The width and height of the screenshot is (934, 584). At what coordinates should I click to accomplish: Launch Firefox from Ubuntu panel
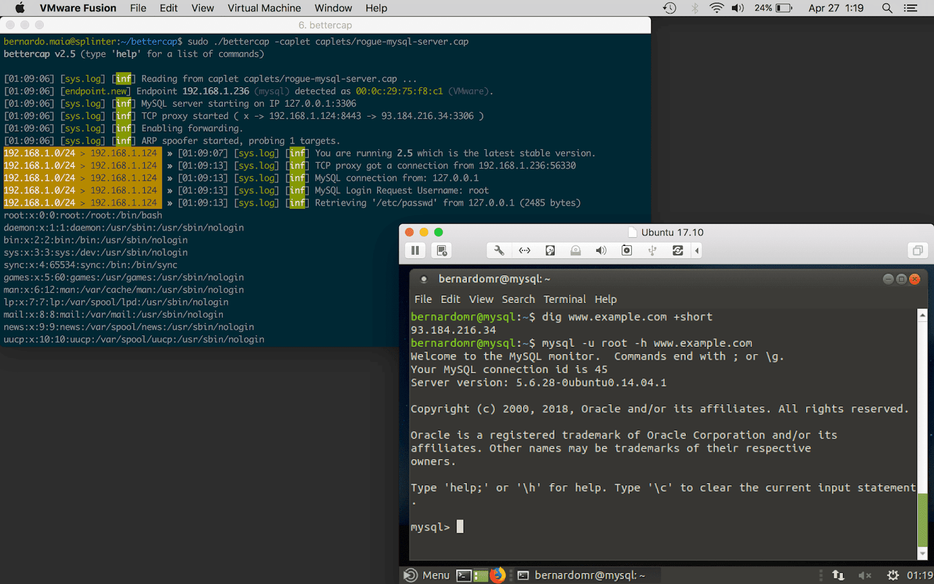coord(497,575)
